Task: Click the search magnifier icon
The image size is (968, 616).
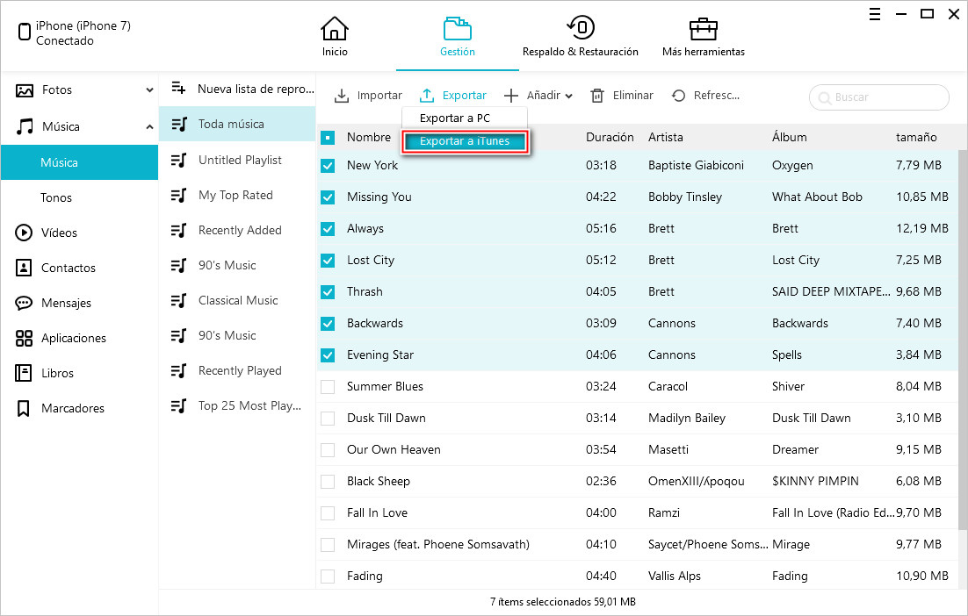Action: point(824,98)
